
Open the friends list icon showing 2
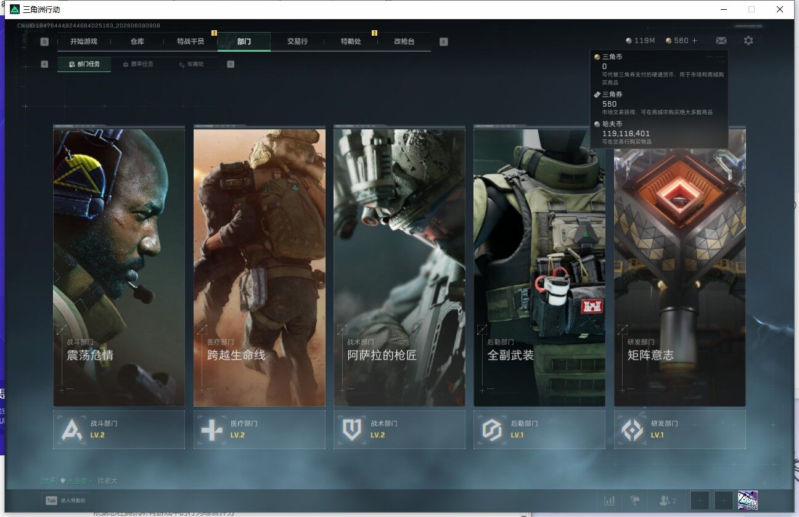click(x=668, y=500)
